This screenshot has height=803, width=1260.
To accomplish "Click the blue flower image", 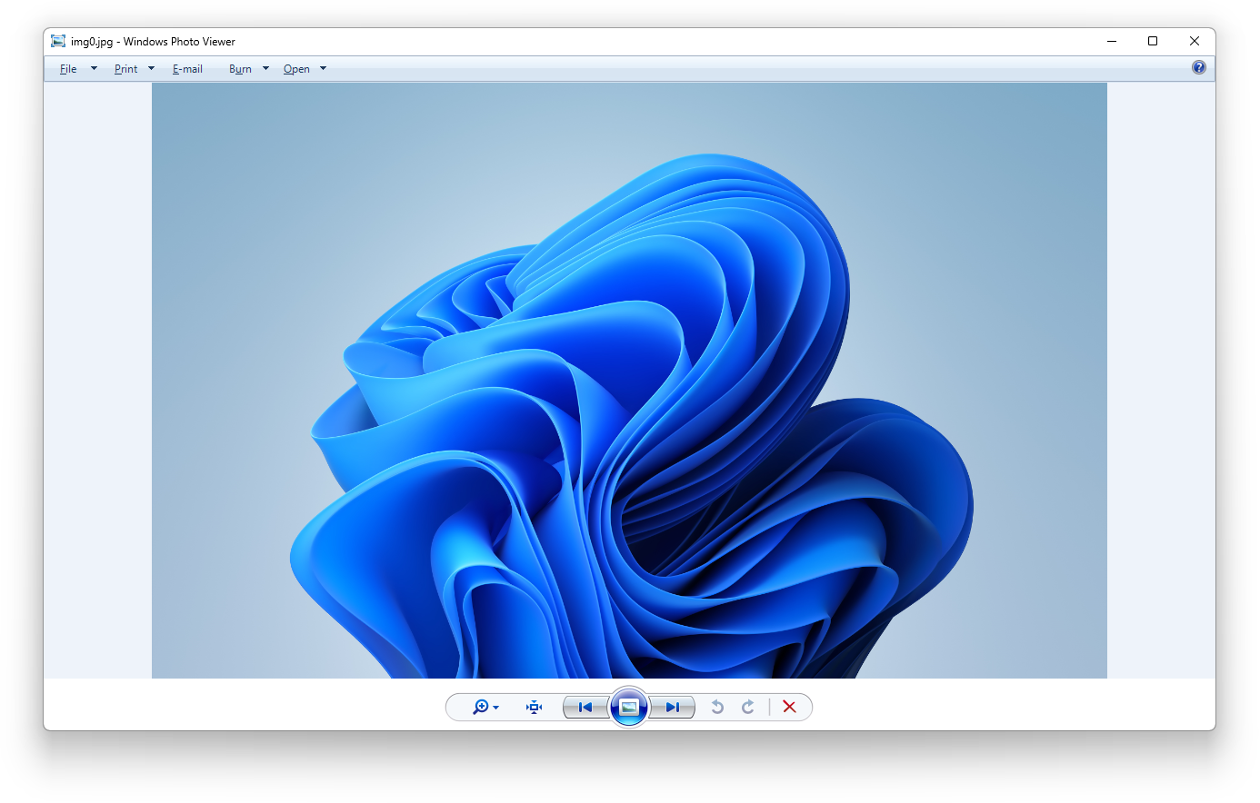I will click(629, 409).
